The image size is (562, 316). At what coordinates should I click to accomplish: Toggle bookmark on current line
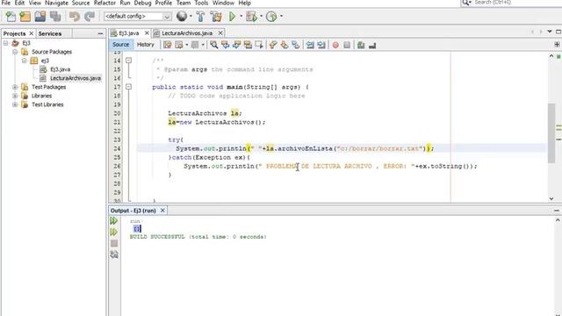(296, 45)
